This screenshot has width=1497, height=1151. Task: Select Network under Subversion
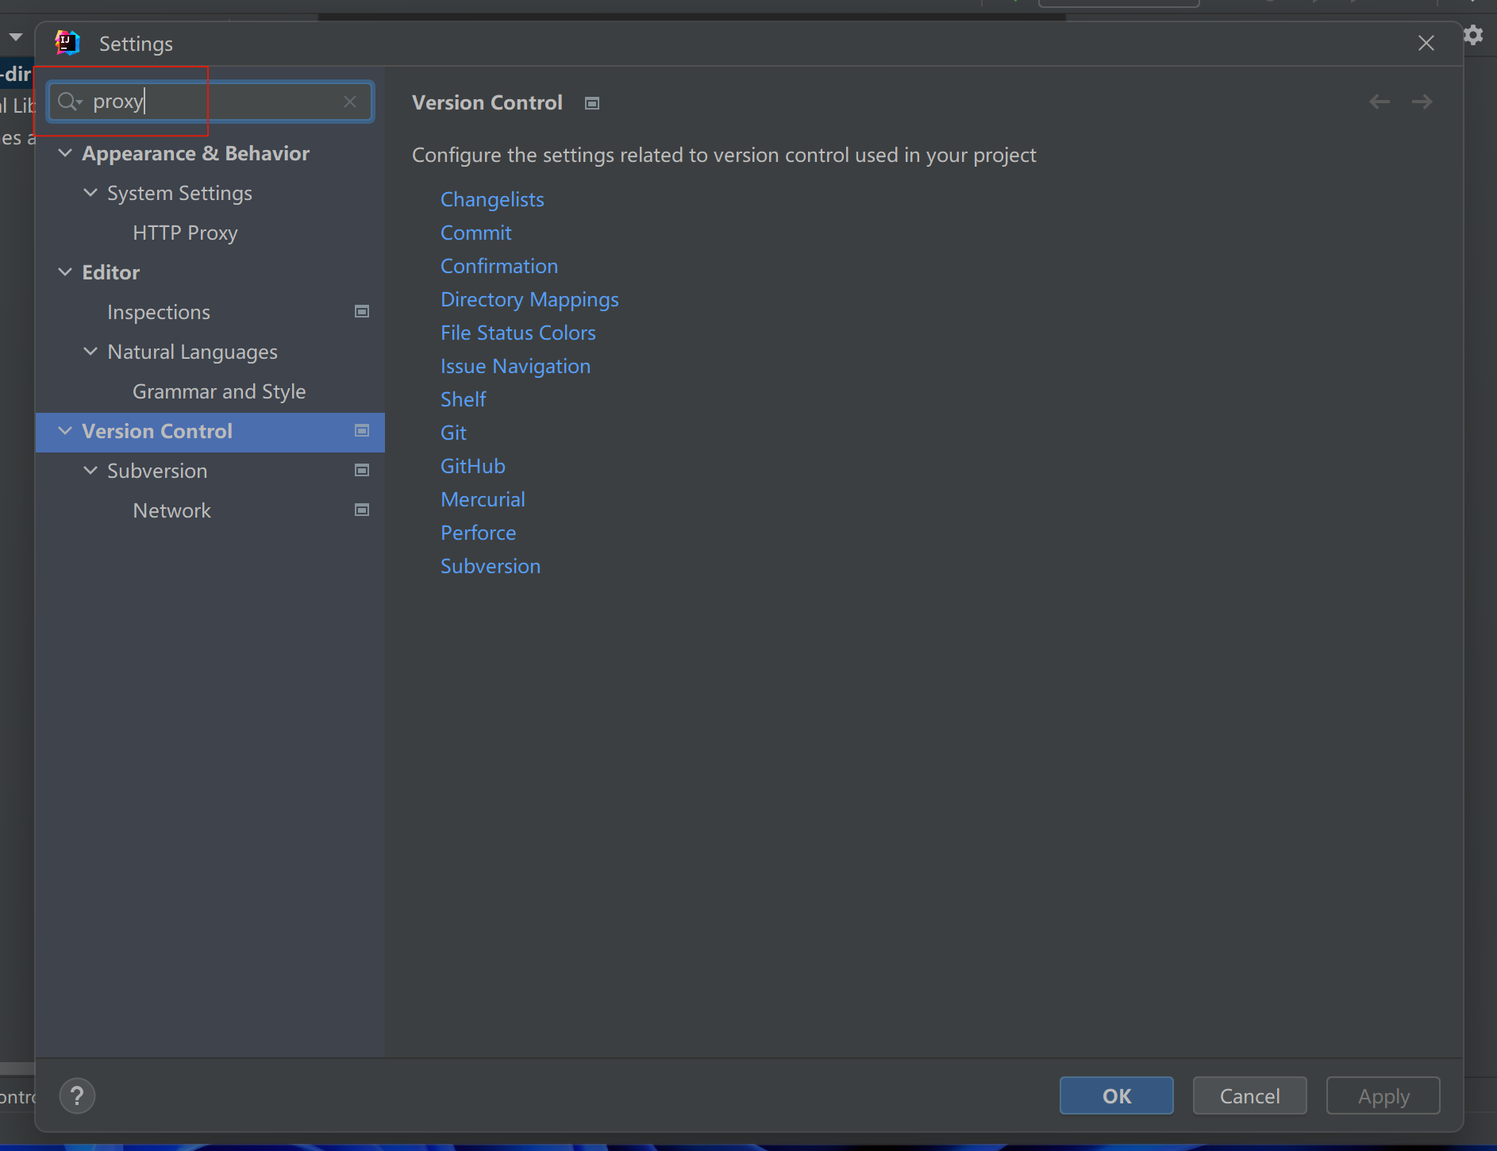pos(171,510)
